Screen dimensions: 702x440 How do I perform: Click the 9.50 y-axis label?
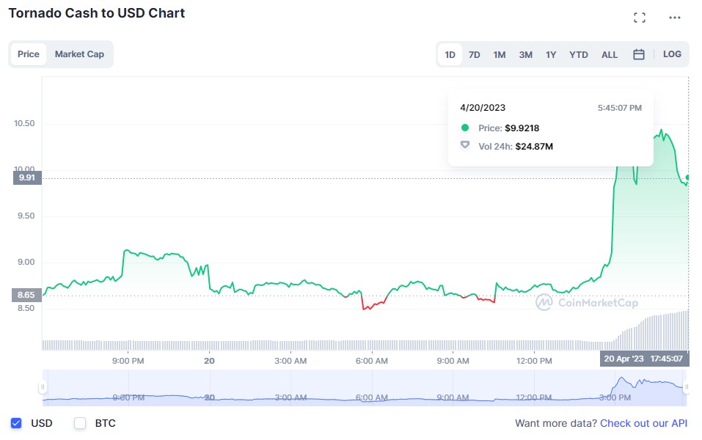26,216
